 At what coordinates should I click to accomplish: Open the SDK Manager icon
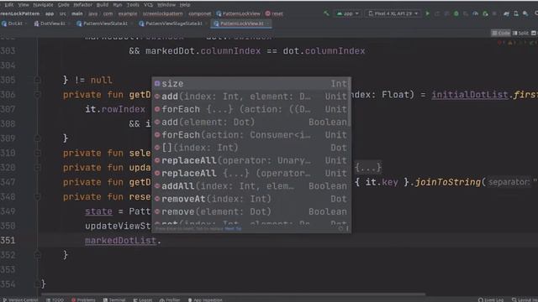point(525,13)
